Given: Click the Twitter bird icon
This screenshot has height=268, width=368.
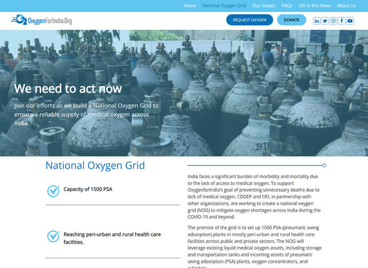Looking at the screenshot, I should point(325,21).
